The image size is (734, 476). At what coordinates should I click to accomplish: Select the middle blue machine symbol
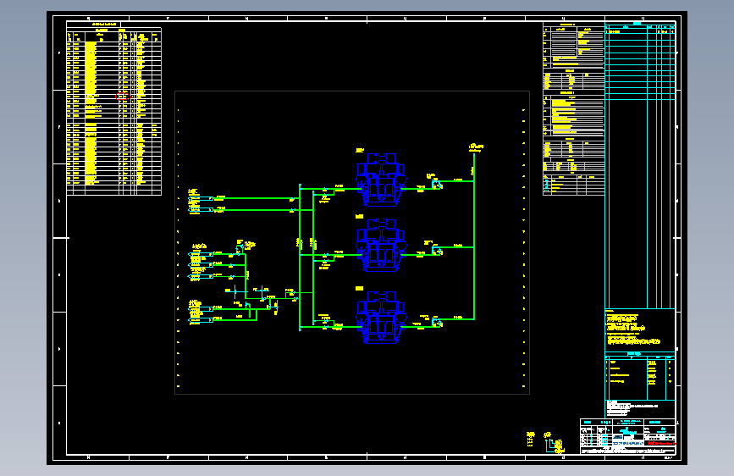(x=381, y=246)
